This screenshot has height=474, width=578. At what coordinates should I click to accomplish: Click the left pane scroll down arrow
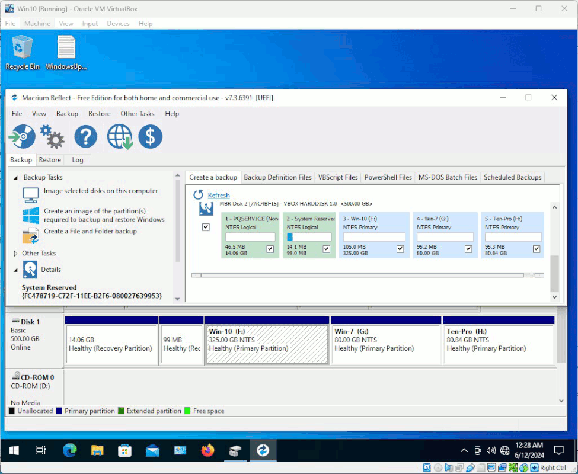(177, 299)
